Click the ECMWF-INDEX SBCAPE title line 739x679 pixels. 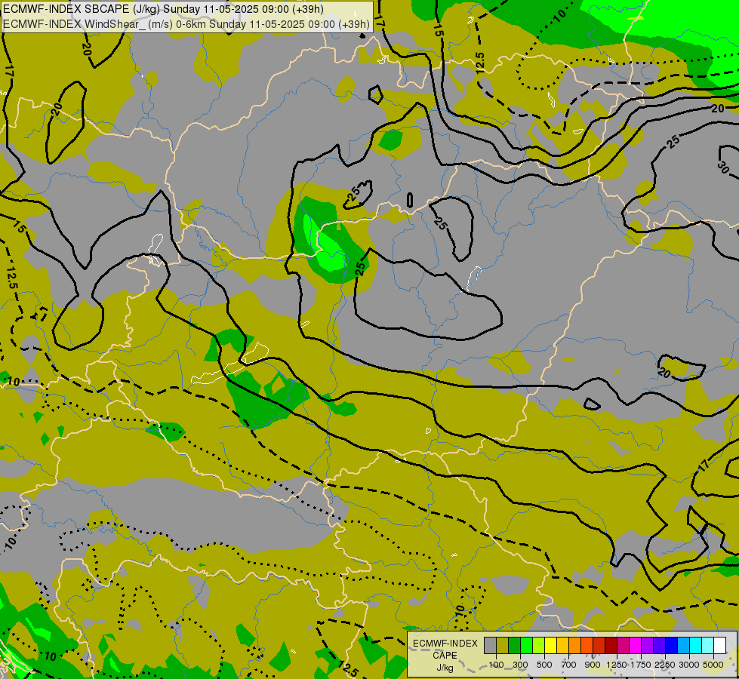click(163, 9)
